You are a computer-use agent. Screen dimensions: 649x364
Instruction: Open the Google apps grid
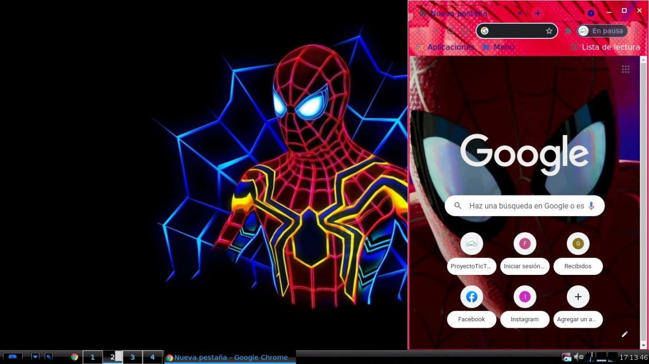[x=626, y=69]
